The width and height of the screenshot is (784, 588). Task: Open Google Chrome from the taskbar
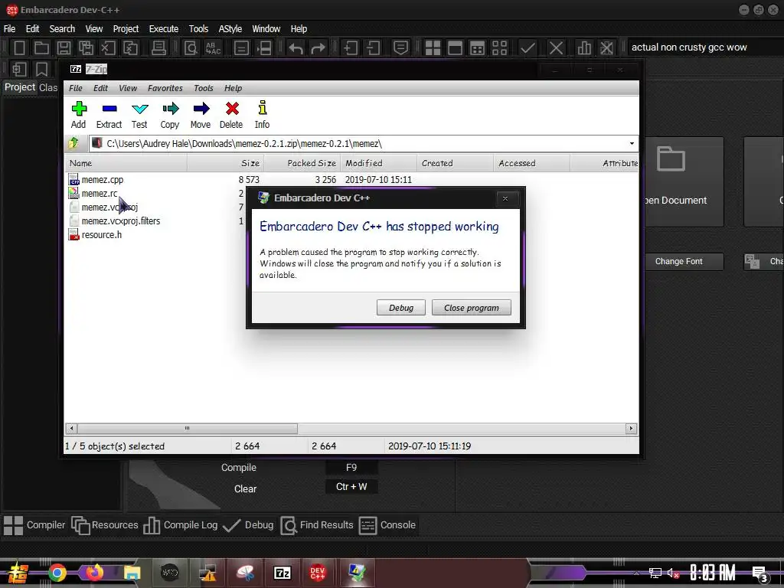click(x=57, y=573)
